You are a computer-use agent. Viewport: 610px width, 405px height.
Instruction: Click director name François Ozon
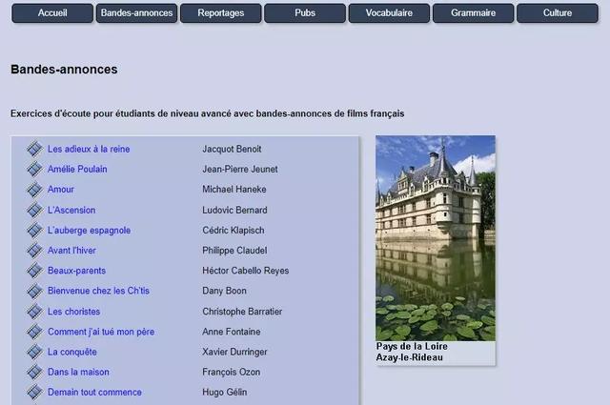click(231, 373)
